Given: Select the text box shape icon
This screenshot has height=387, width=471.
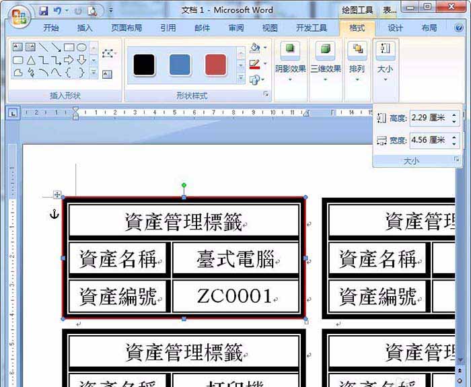Looking at the screenshot, I should tap(17, 47).
